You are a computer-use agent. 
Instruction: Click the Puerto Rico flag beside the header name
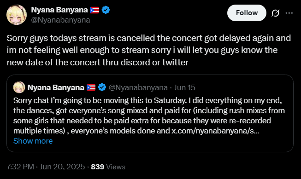(94, 10)
